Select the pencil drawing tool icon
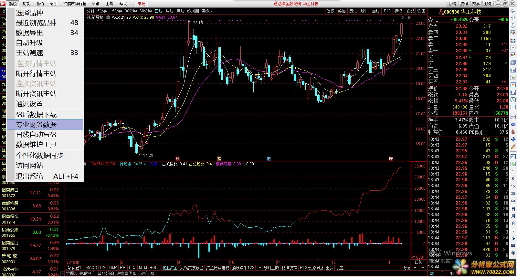The width and height of the screenshot is (517, 277). [x=513, y=147]
